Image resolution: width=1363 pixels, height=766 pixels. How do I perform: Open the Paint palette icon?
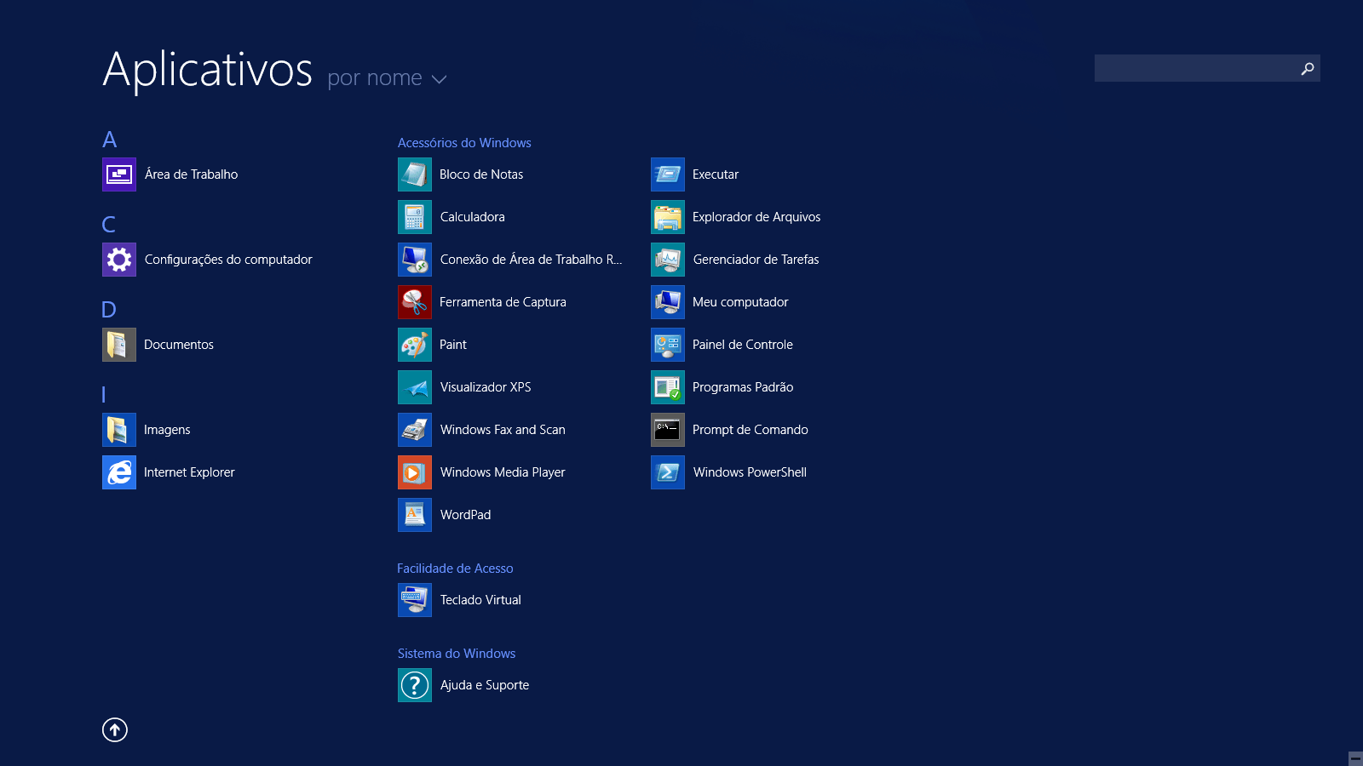415,345
